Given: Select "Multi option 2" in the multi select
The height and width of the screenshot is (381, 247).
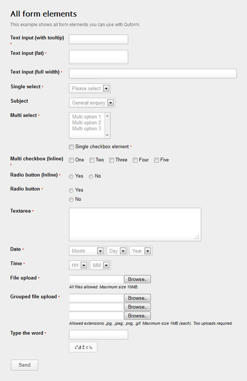Looking at the screenshot, I should pos(86,123).
